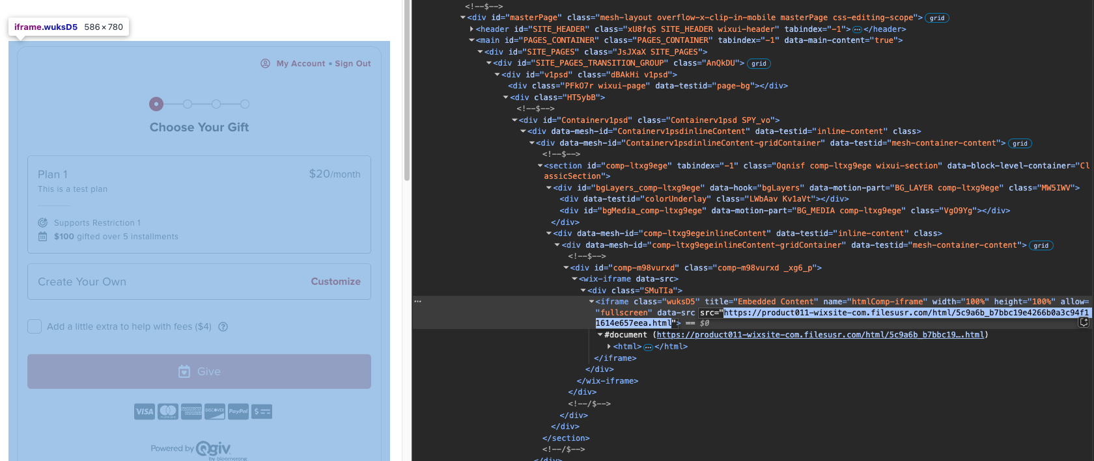Image resolution: width=1094 pixels, height=461 pixels.
Task: Collapse the SMuTIa div node
Action: click(583, 291)
